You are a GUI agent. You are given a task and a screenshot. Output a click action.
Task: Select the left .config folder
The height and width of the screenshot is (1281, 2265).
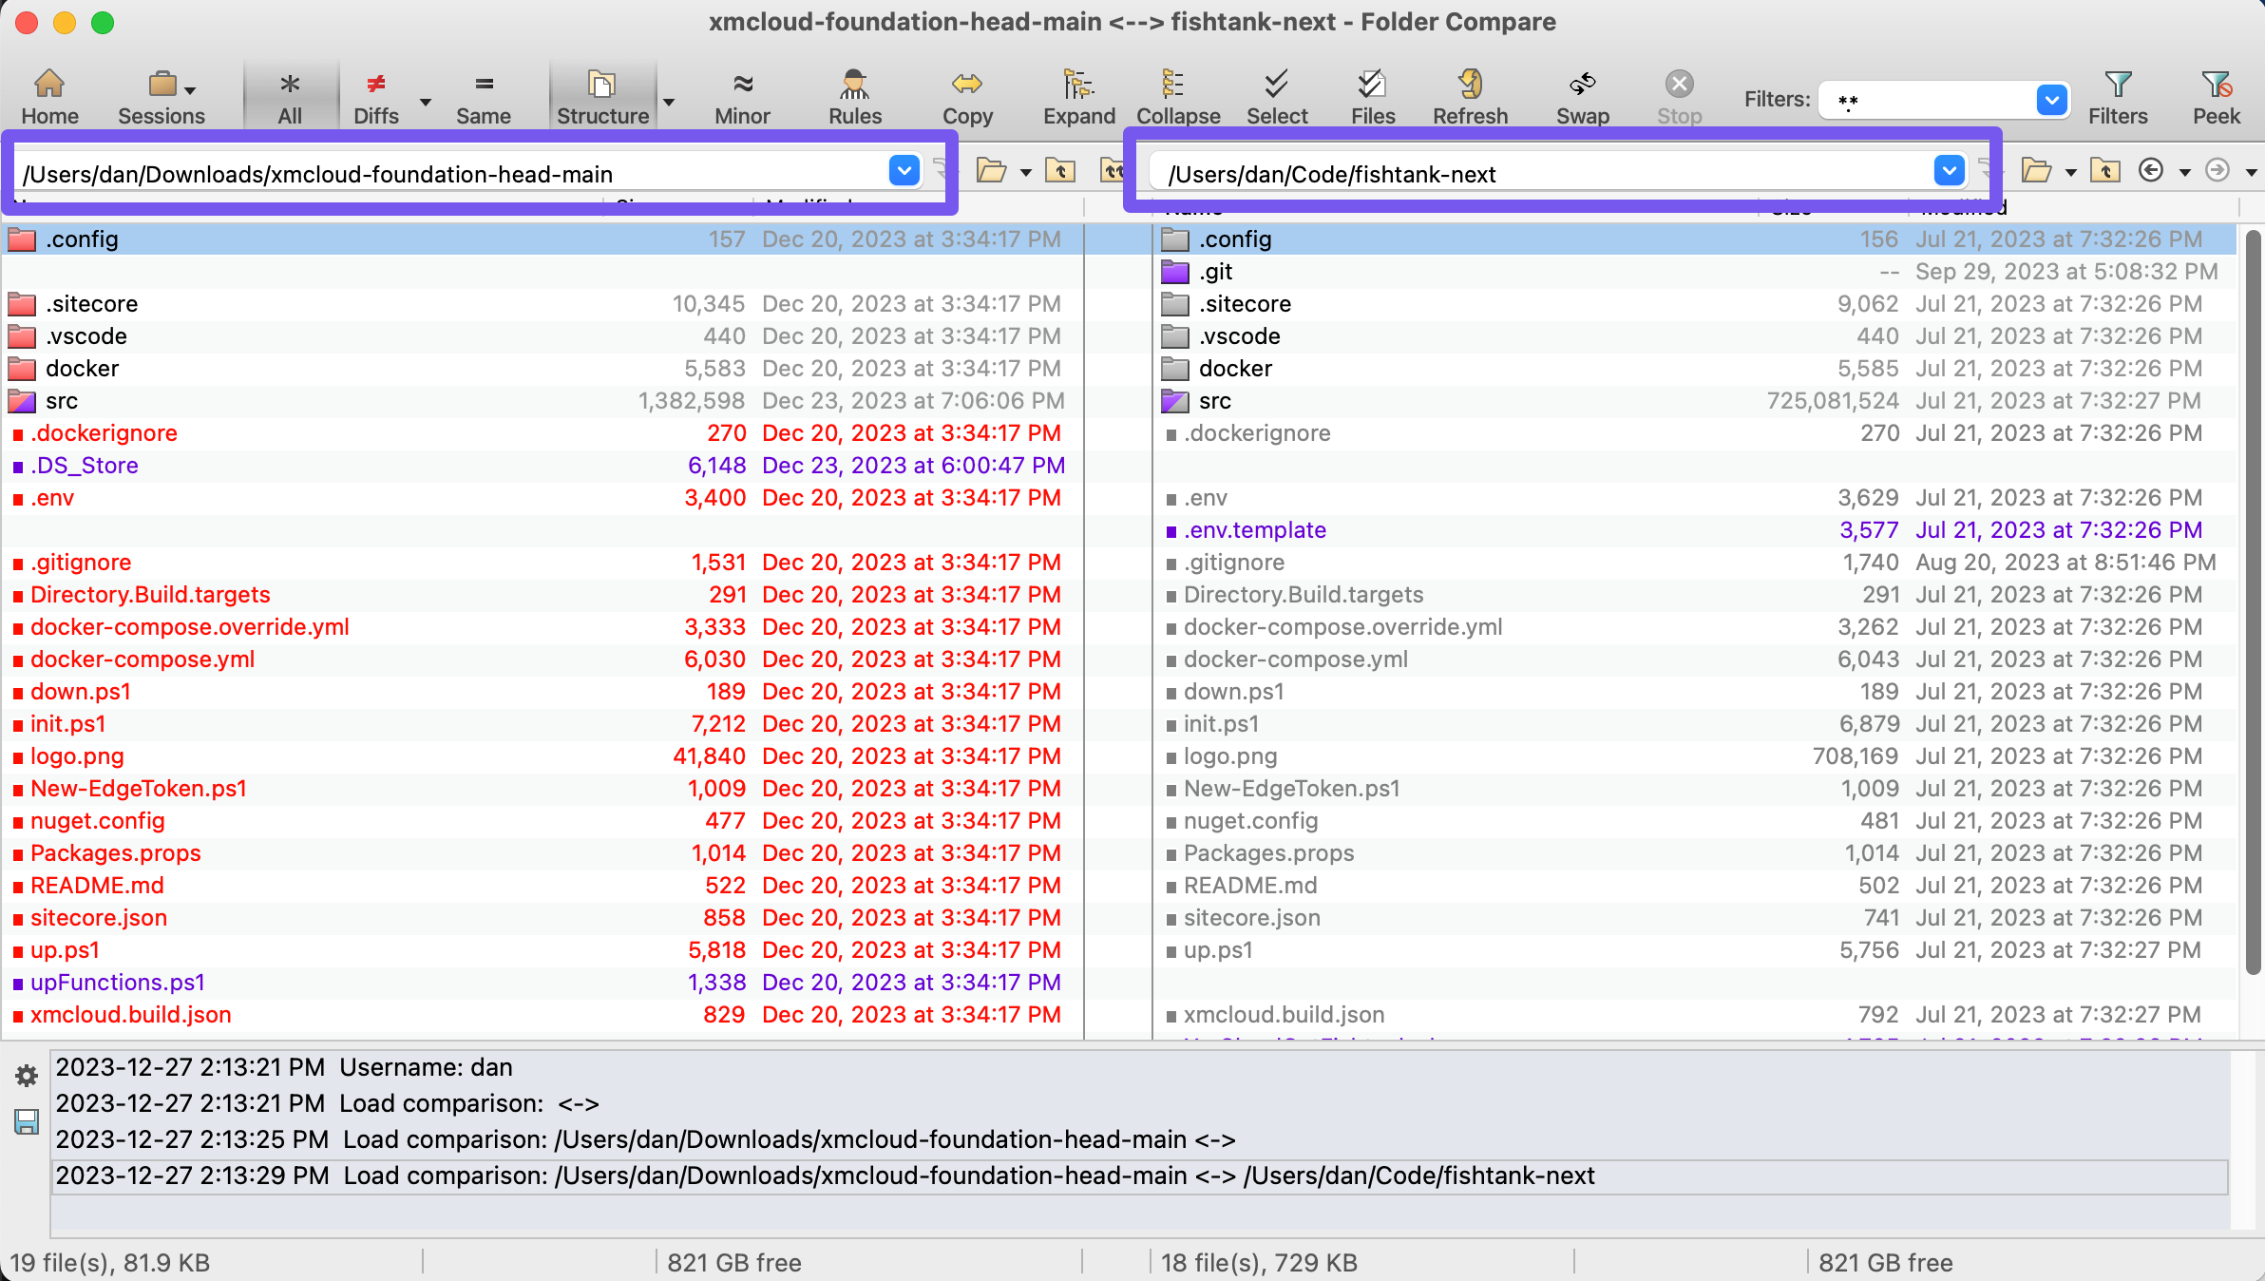(x=542, y=239)
